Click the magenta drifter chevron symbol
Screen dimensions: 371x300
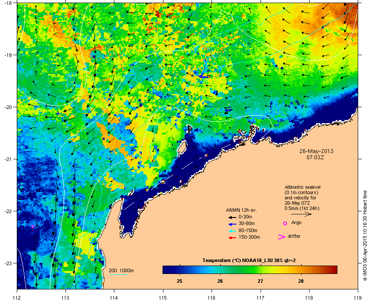(282, 237)
